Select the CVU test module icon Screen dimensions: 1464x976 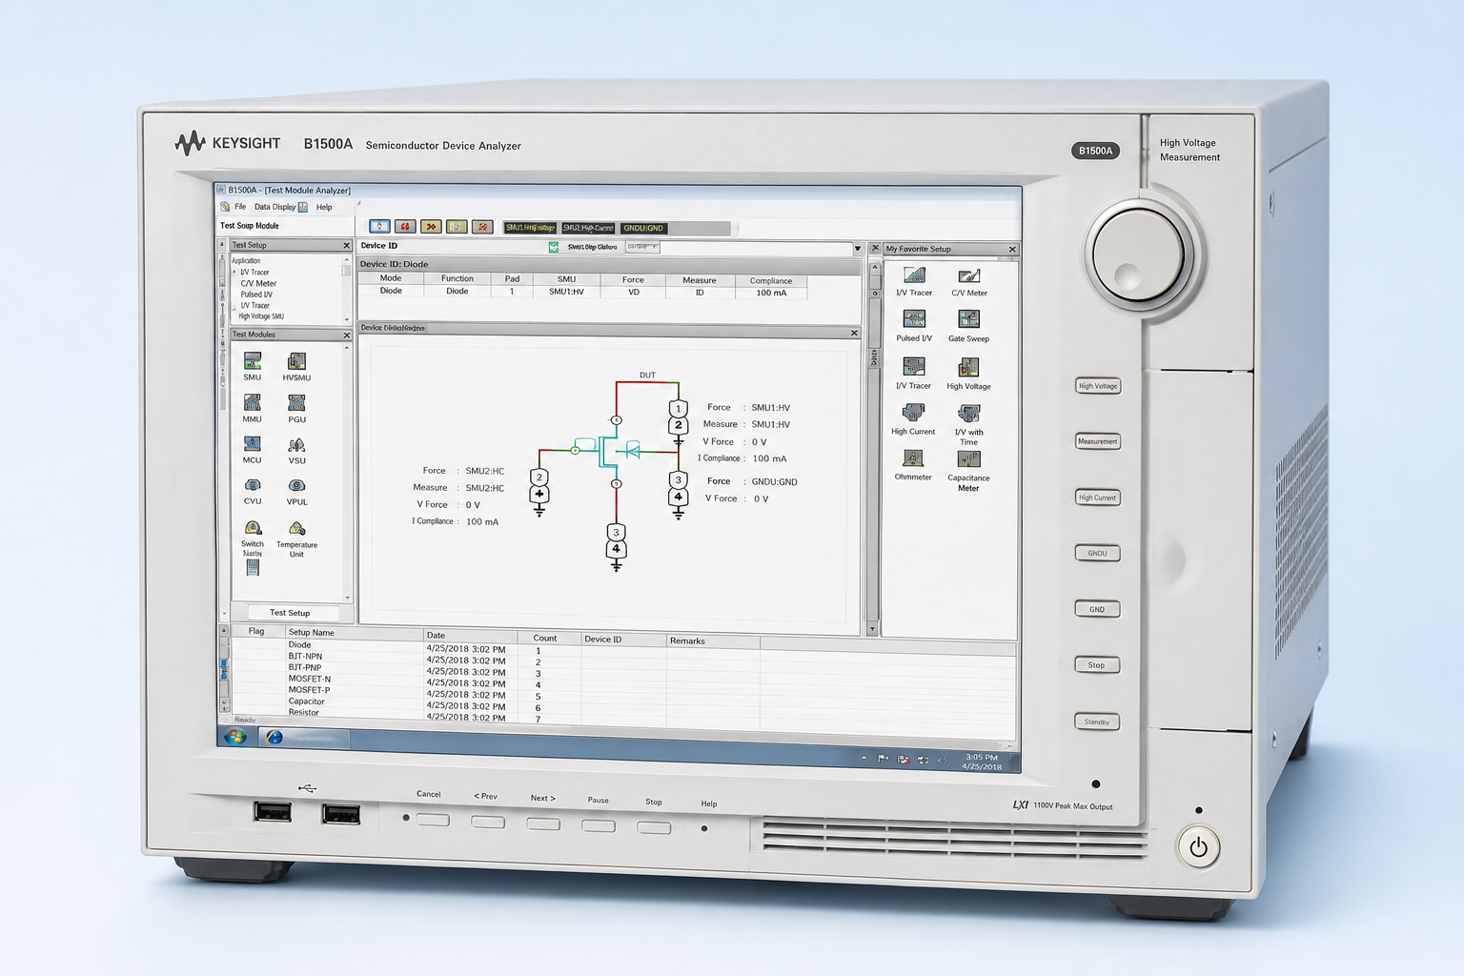tap(252, 485)
